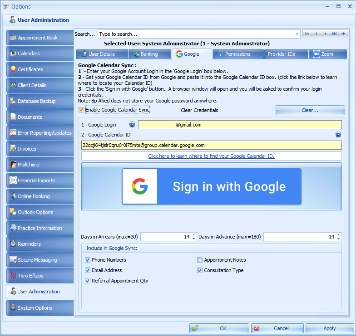The height and width of the screenshot is (336, 356).
Task: Open Secure Messaging section
Action: (x=40, y=260)
